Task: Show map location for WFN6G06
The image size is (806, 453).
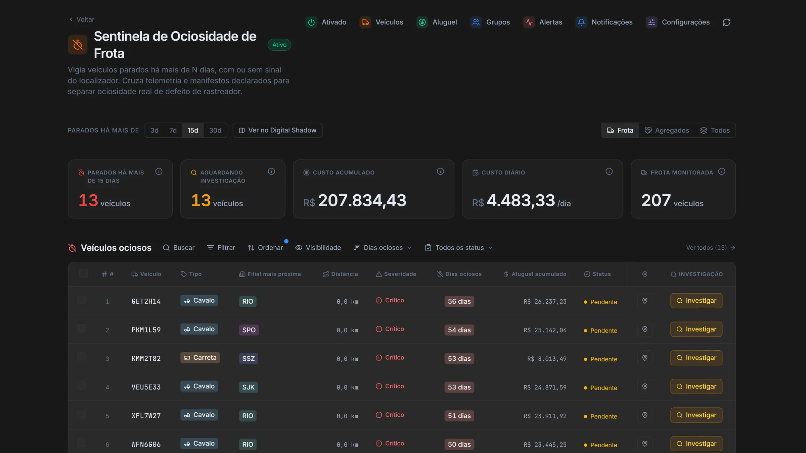Action: tap(645, 444)
